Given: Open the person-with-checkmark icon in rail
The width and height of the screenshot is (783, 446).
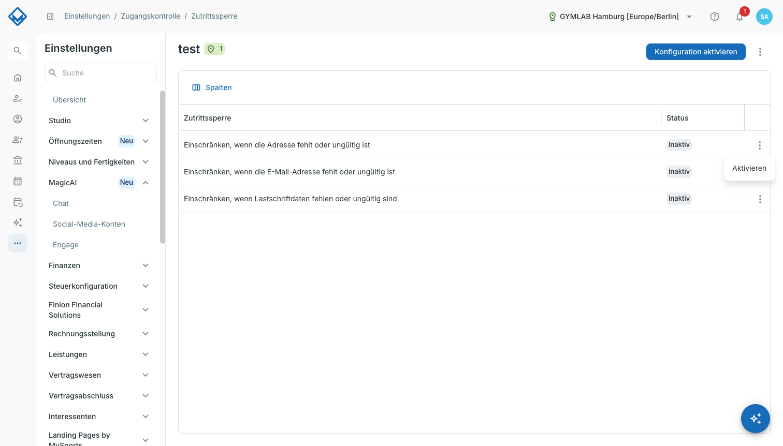Looking at the screenshot, I should 18,98.
